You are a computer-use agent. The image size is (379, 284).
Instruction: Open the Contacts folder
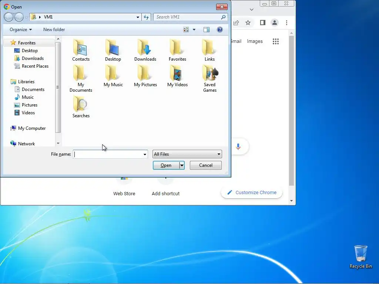click(x=81, y=50)
